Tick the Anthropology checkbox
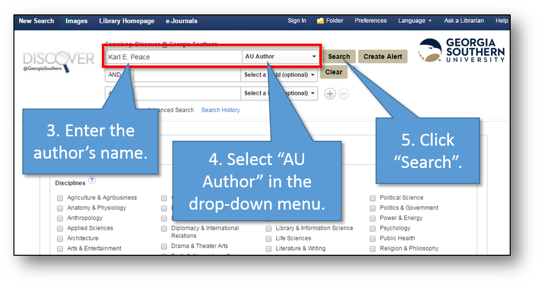Screen dimensions: 540x285 click(x=60, y=218)
